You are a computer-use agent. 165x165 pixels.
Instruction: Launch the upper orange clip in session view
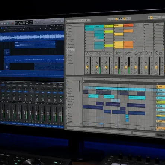pos(128,31)
